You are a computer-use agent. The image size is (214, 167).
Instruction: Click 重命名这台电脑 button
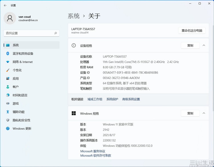click(192, 30)
